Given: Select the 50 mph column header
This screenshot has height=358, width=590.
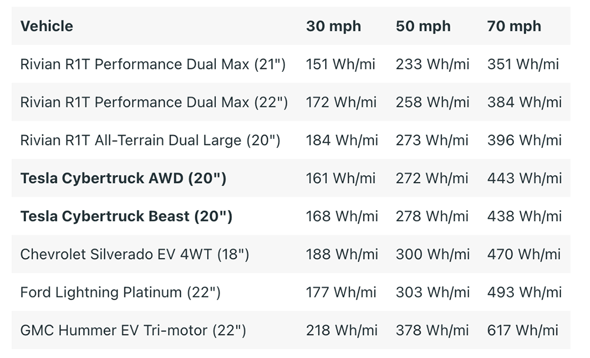Looking at the screenshot, I should coord(423,26).
